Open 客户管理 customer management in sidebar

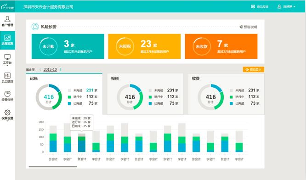pyautogui.click(x=7, y=22)
